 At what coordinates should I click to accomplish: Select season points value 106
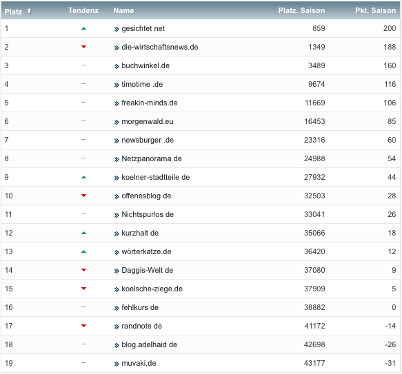(x=390, y=103)
